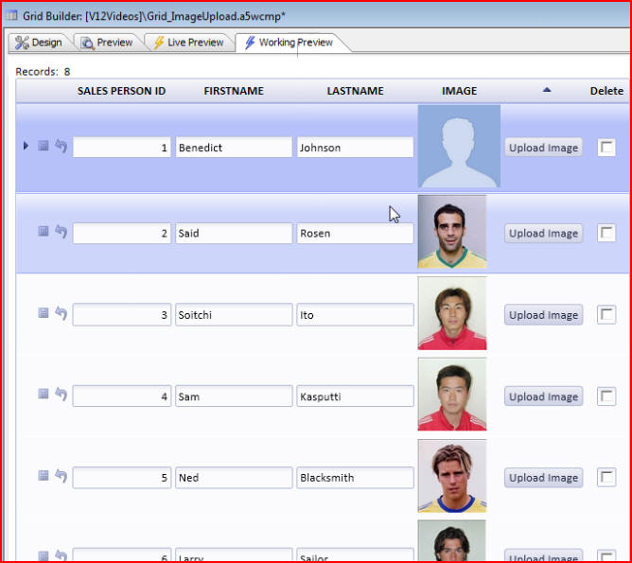Click the undo icon in Benedict's row
The height and width of the screenshot is (563, 632).
pos(61,146)
